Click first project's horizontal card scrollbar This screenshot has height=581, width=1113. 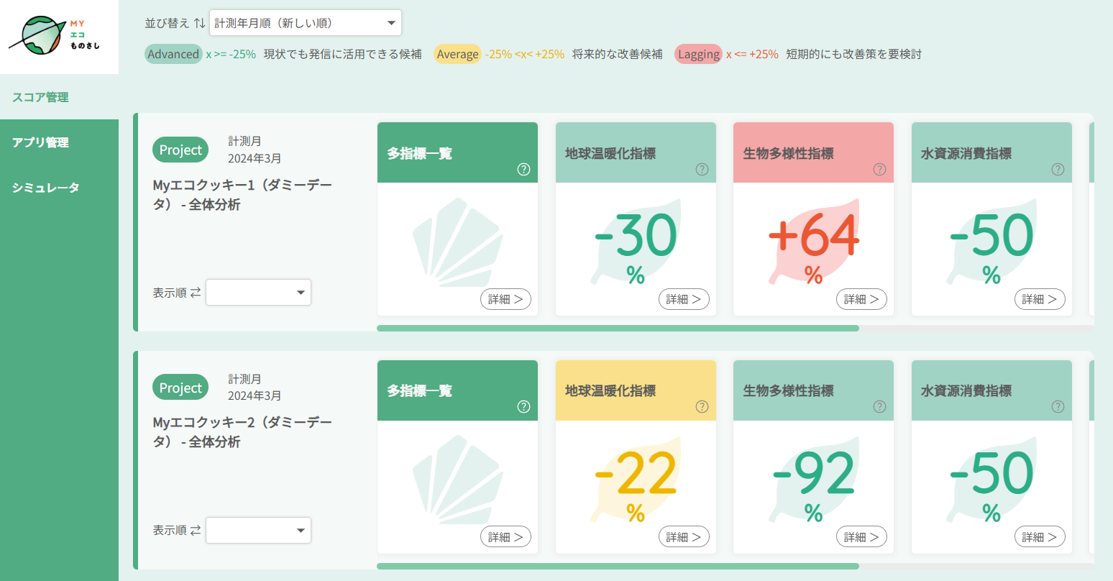pos(618,328)
